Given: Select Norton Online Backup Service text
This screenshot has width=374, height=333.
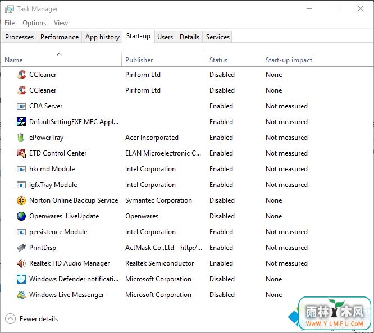Looking at the screenshot, I should pos(74,200).
